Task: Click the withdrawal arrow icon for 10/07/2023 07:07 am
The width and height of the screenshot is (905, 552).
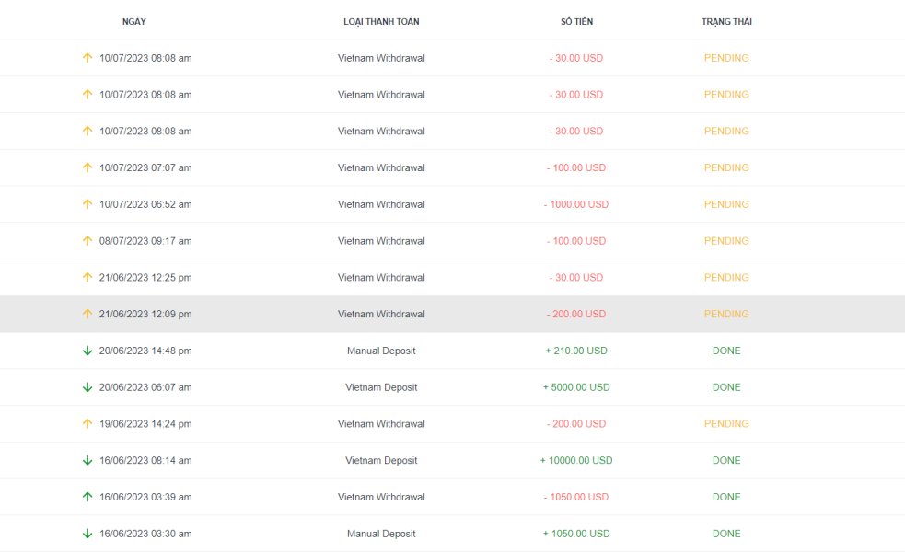Action: [x=87, y=167]
